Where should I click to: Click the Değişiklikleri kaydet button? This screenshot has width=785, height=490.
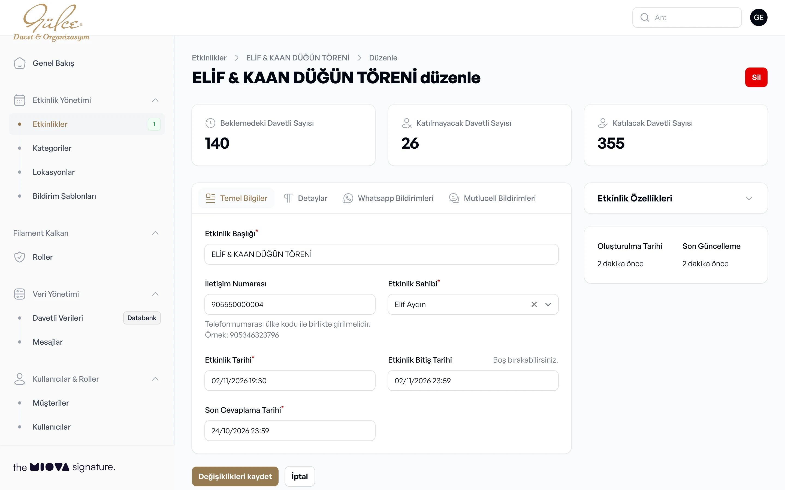click(235, 476)
